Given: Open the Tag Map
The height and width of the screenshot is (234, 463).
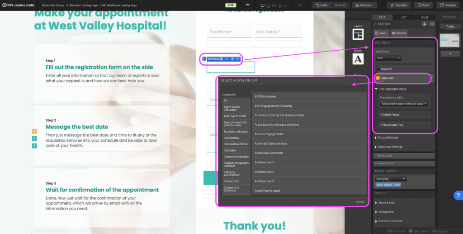Looking at the screenshot, I should [399, 5].
